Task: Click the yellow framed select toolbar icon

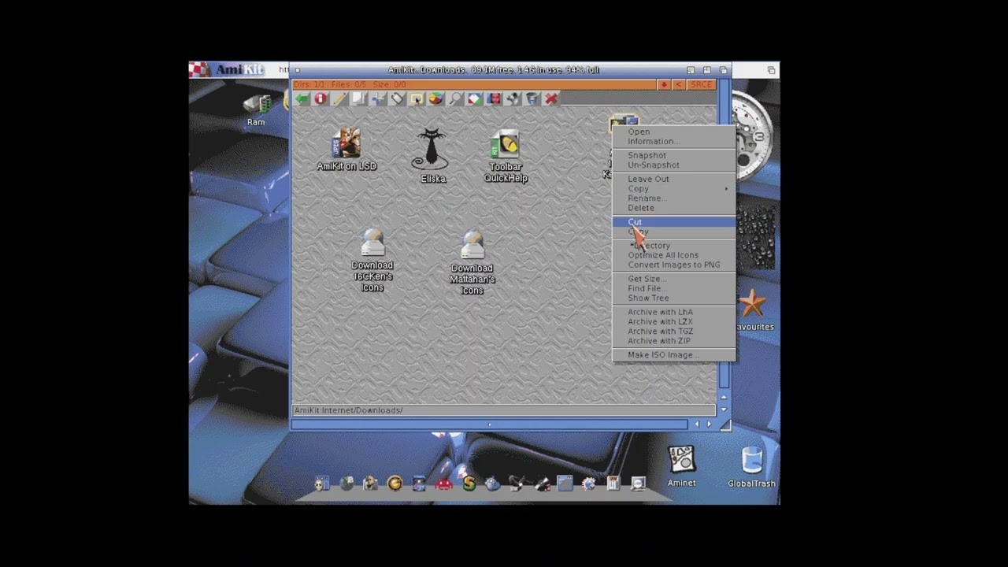Action: tap(417, 98)
